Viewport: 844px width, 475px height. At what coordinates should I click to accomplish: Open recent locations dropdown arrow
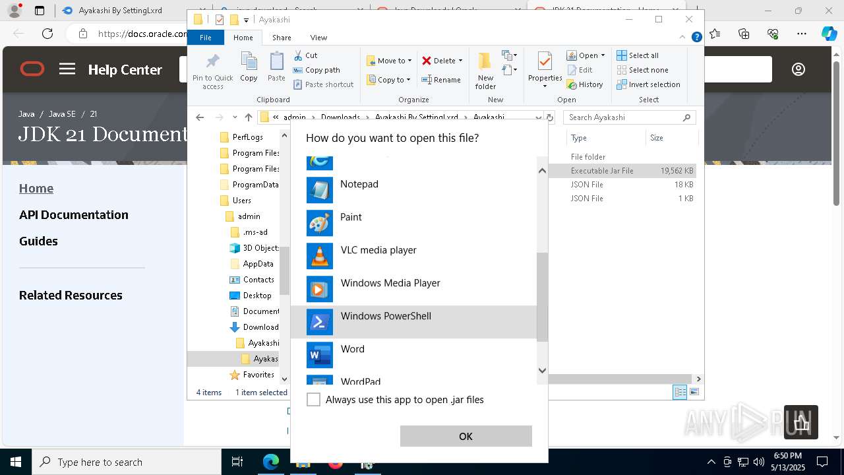click(234, 117)
